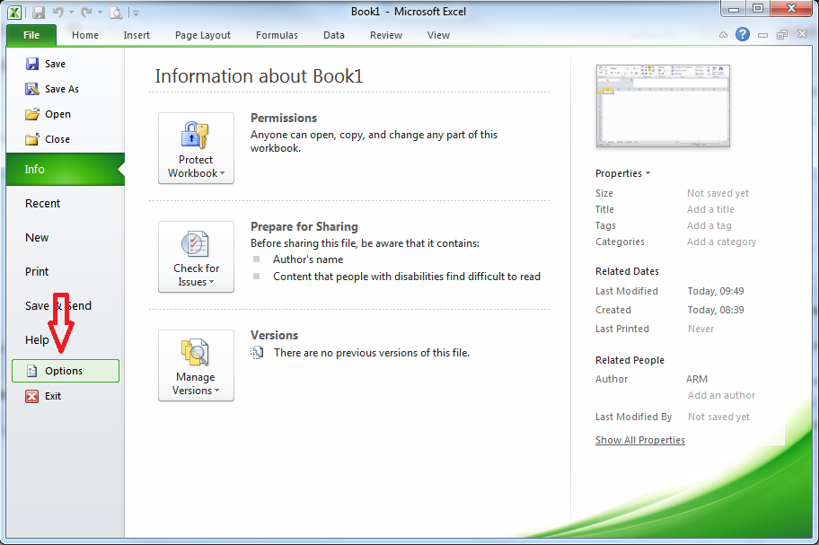Open the Protect Workbook dropdown button
819x545 pixels.
(x=196, y=148)
